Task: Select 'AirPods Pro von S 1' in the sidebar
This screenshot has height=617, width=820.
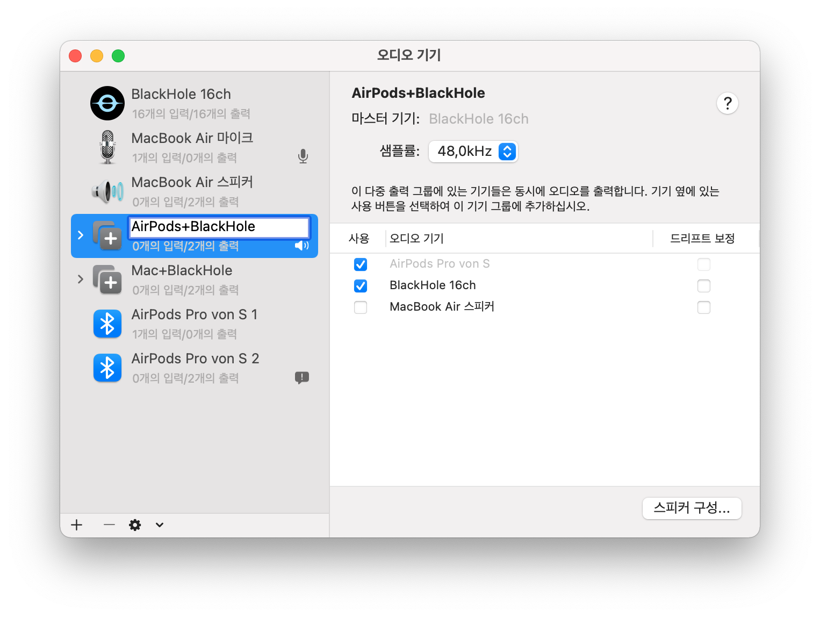Action: click(195, 314)
